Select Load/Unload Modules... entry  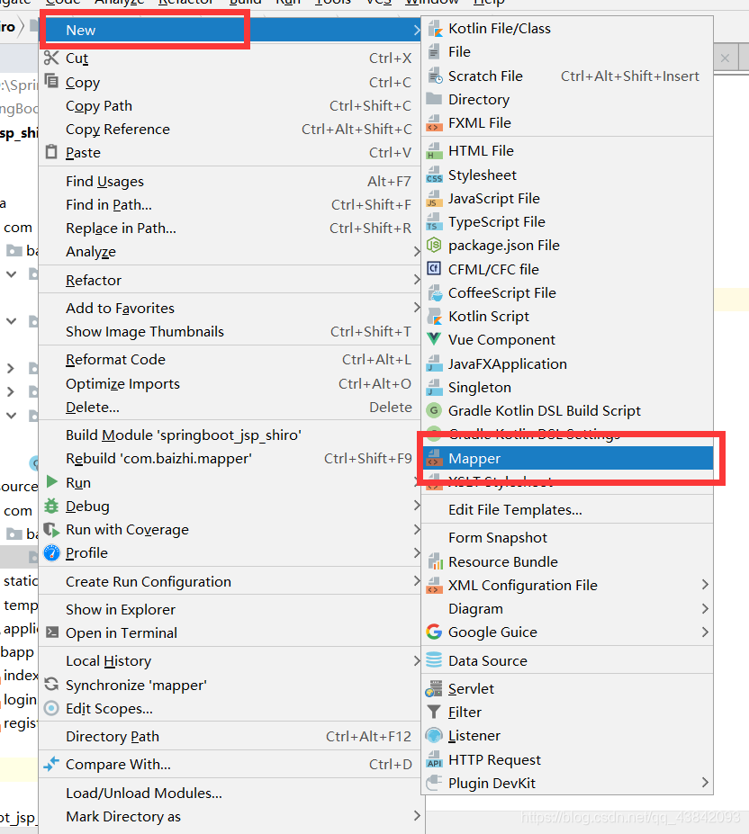coord(229,793)
